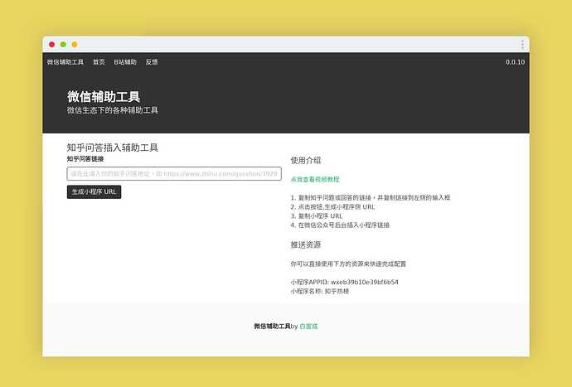Click the 0.0.10 version label
Screen dimensions: 572x387
coord(515,62)
